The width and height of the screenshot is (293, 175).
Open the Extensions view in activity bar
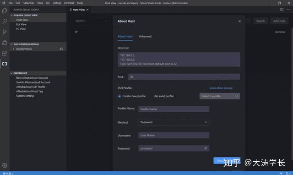(5, 53)
